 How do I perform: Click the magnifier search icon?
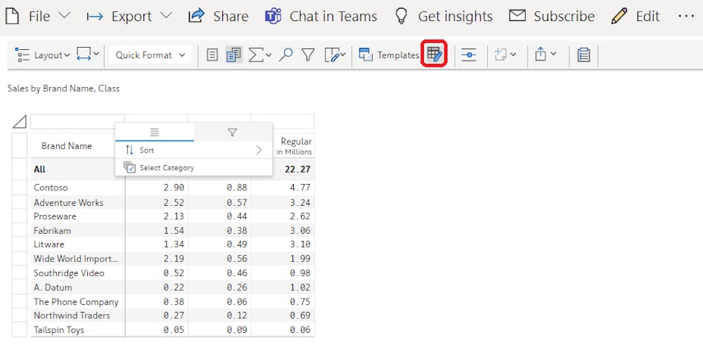(x=285, y=55)
